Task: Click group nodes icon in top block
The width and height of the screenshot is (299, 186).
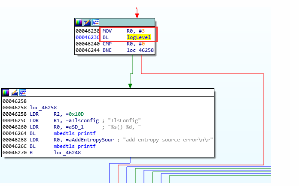Action: pos(96,22)
